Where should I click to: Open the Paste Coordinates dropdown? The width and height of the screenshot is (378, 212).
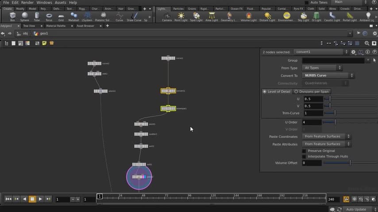[x=327, y=136]
